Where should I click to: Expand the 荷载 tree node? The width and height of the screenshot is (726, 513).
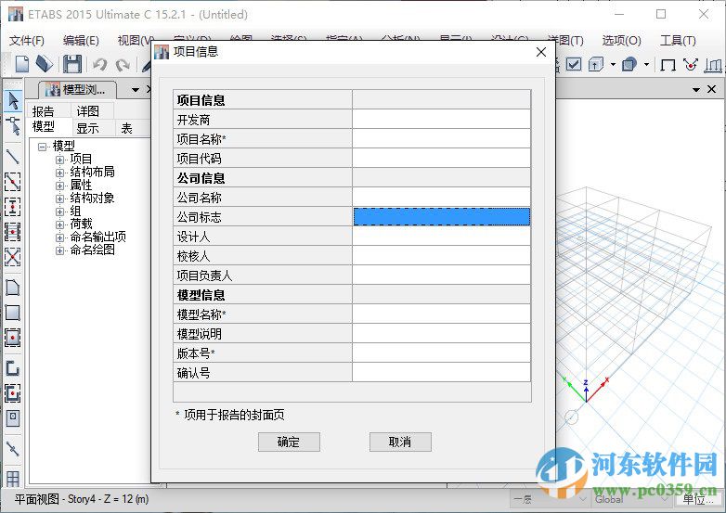[59, 224]
